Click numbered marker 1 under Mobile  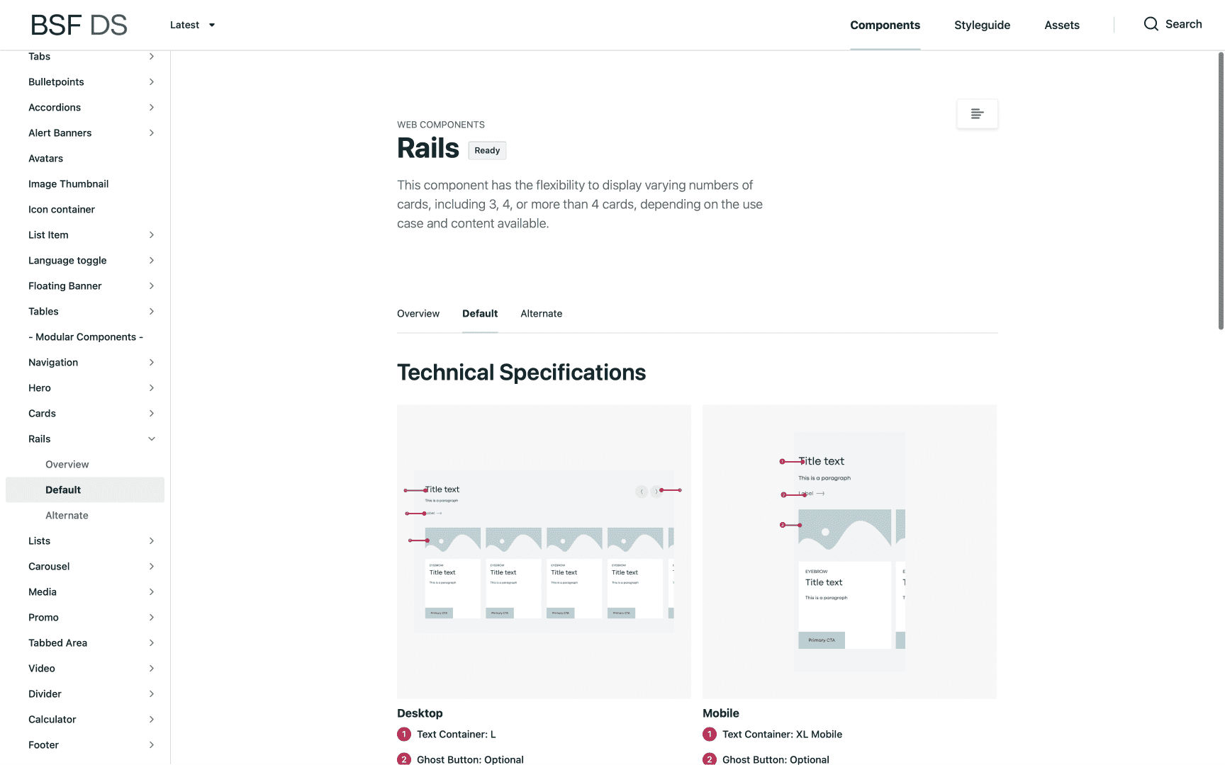point(710,735)
